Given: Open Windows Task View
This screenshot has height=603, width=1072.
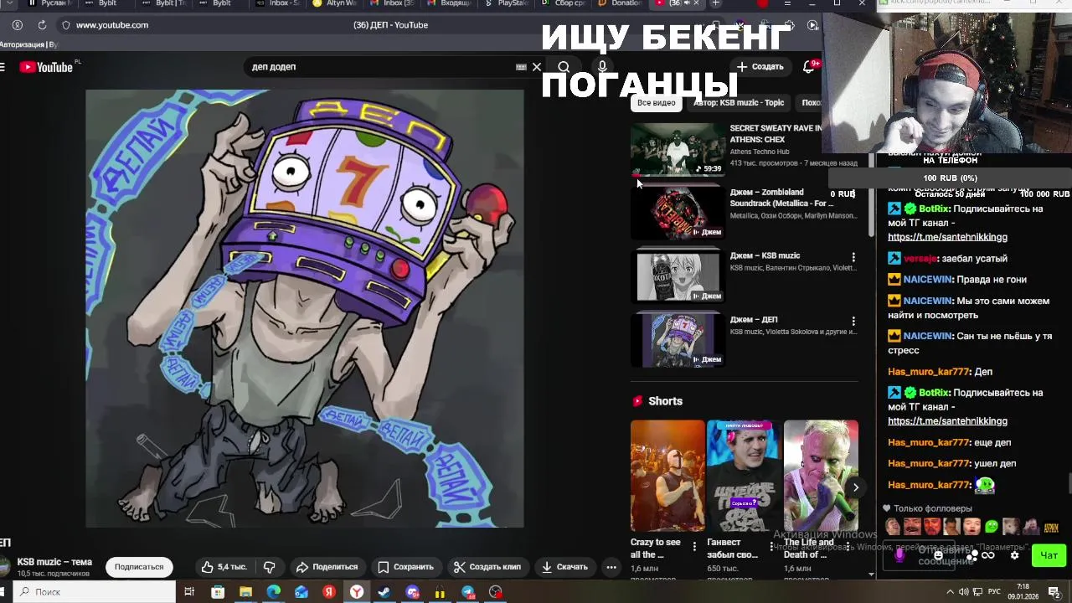Looking at the screenshot, I should point(189,592).
